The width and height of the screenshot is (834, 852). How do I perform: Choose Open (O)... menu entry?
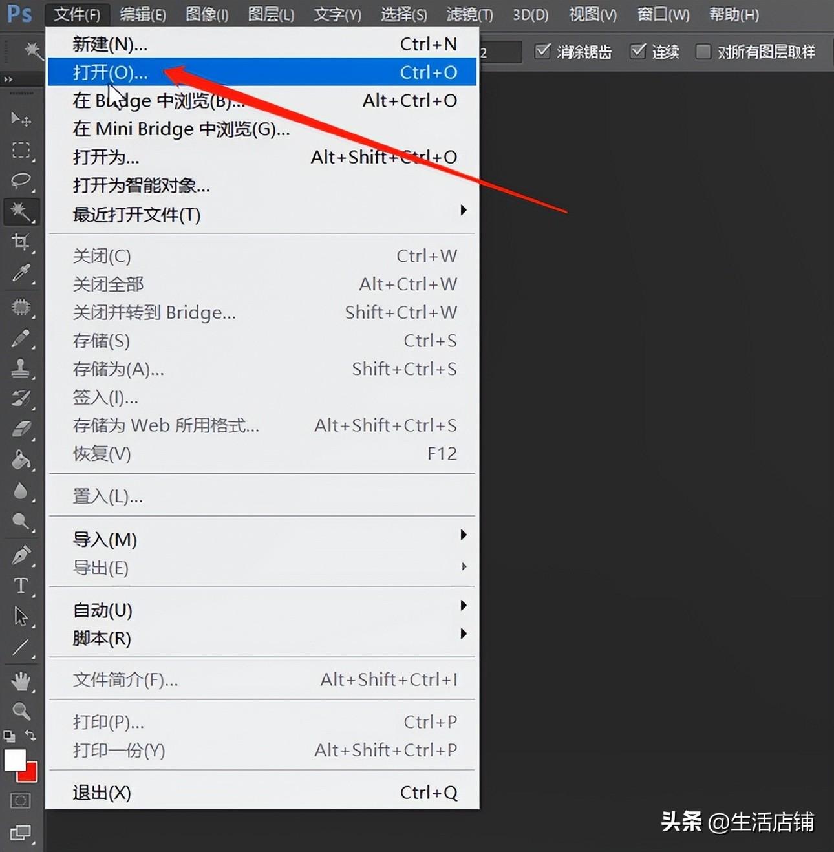(x=262, y=72)
